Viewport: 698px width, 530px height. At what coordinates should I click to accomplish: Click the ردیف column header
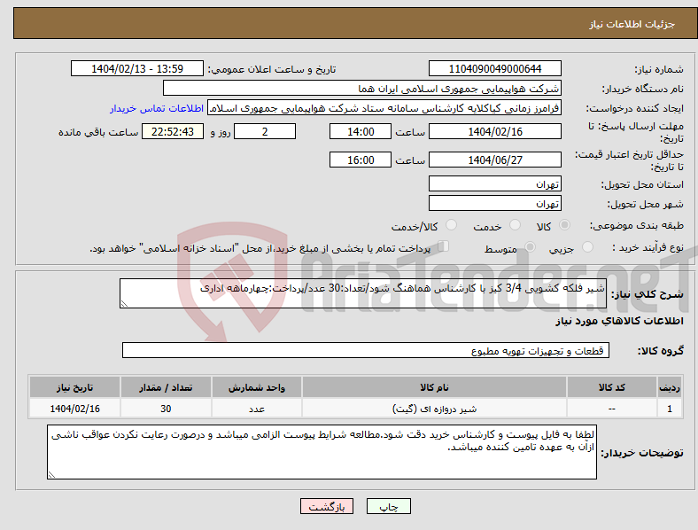click(x=670, y=387)
